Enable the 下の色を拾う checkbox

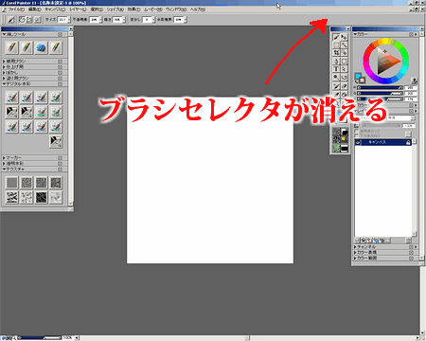[x=357, y=135]
